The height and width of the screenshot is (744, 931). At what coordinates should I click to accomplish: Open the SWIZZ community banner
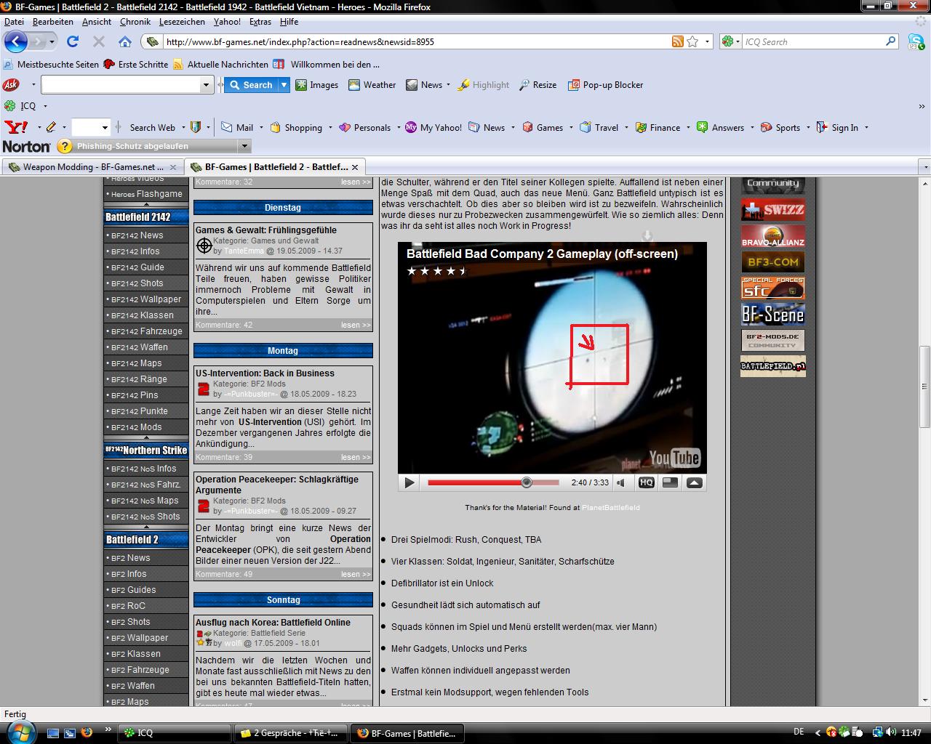772,210
